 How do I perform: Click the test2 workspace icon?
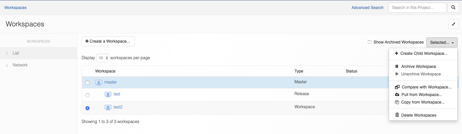click(x=108, y=107)
